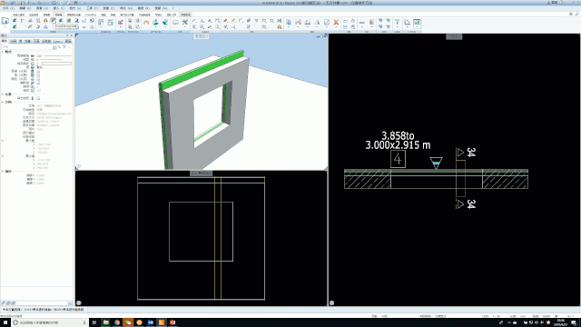Viewport: 581px width, 327px height.
Task: Click the Windows Start button
Action: click(x=5, y=322)
